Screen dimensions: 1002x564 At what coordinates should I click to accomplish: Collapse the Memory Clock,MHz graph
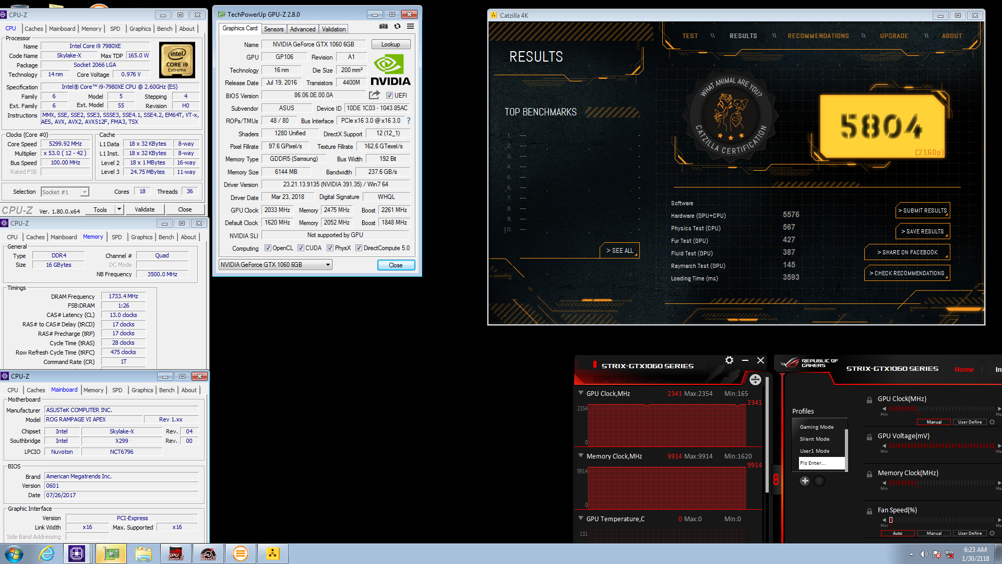coord(581,456)
